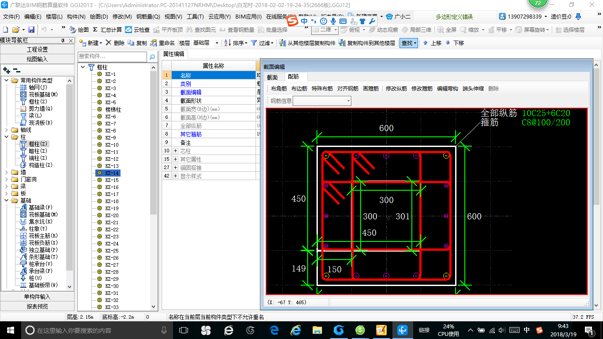The image size is (603, 339).
Task: Click the Undo arrow icon
Action: pos(44,30)
